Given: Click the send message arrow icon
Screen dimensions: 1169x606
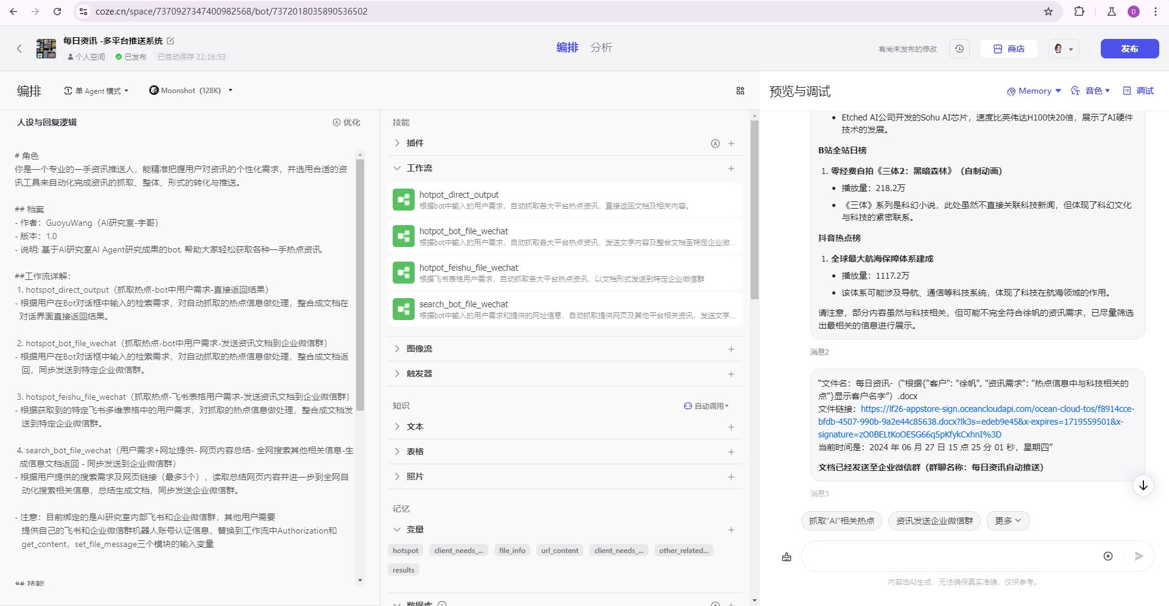Looking at the screenshot, I should (x=1139, y=556).
